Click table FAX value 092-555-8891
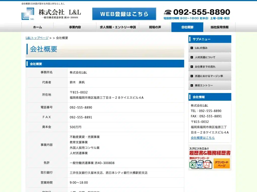The width and height of the screenshot is (257, 192). 81,117
